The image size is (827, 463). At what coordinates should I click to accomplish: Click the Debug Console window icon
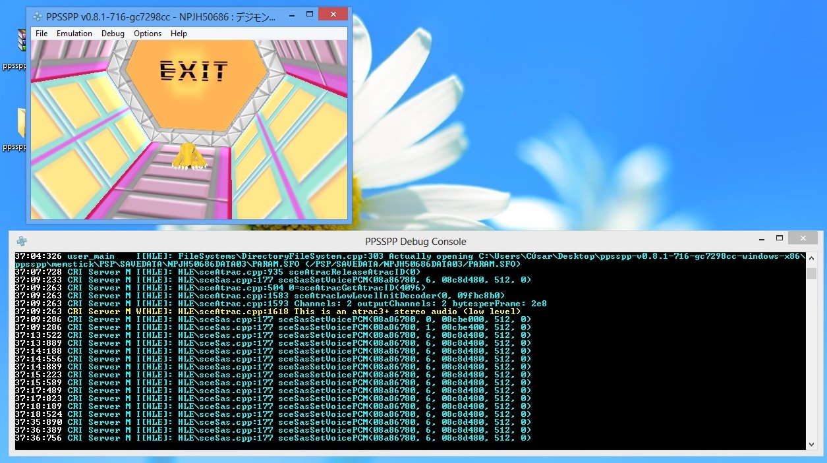pyautogui.click(x=22, y=241)
